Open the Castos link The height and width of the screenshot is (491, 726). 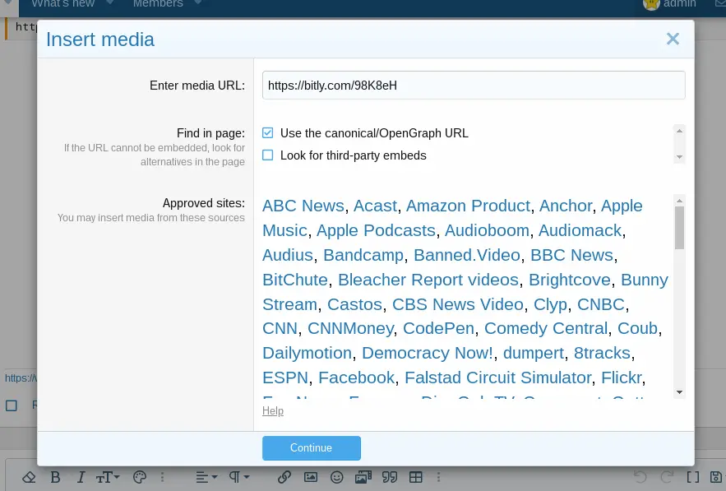click(354, 304)
